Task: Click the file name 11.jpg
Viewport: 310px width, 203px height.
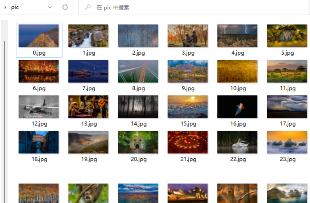Action: 288,88
